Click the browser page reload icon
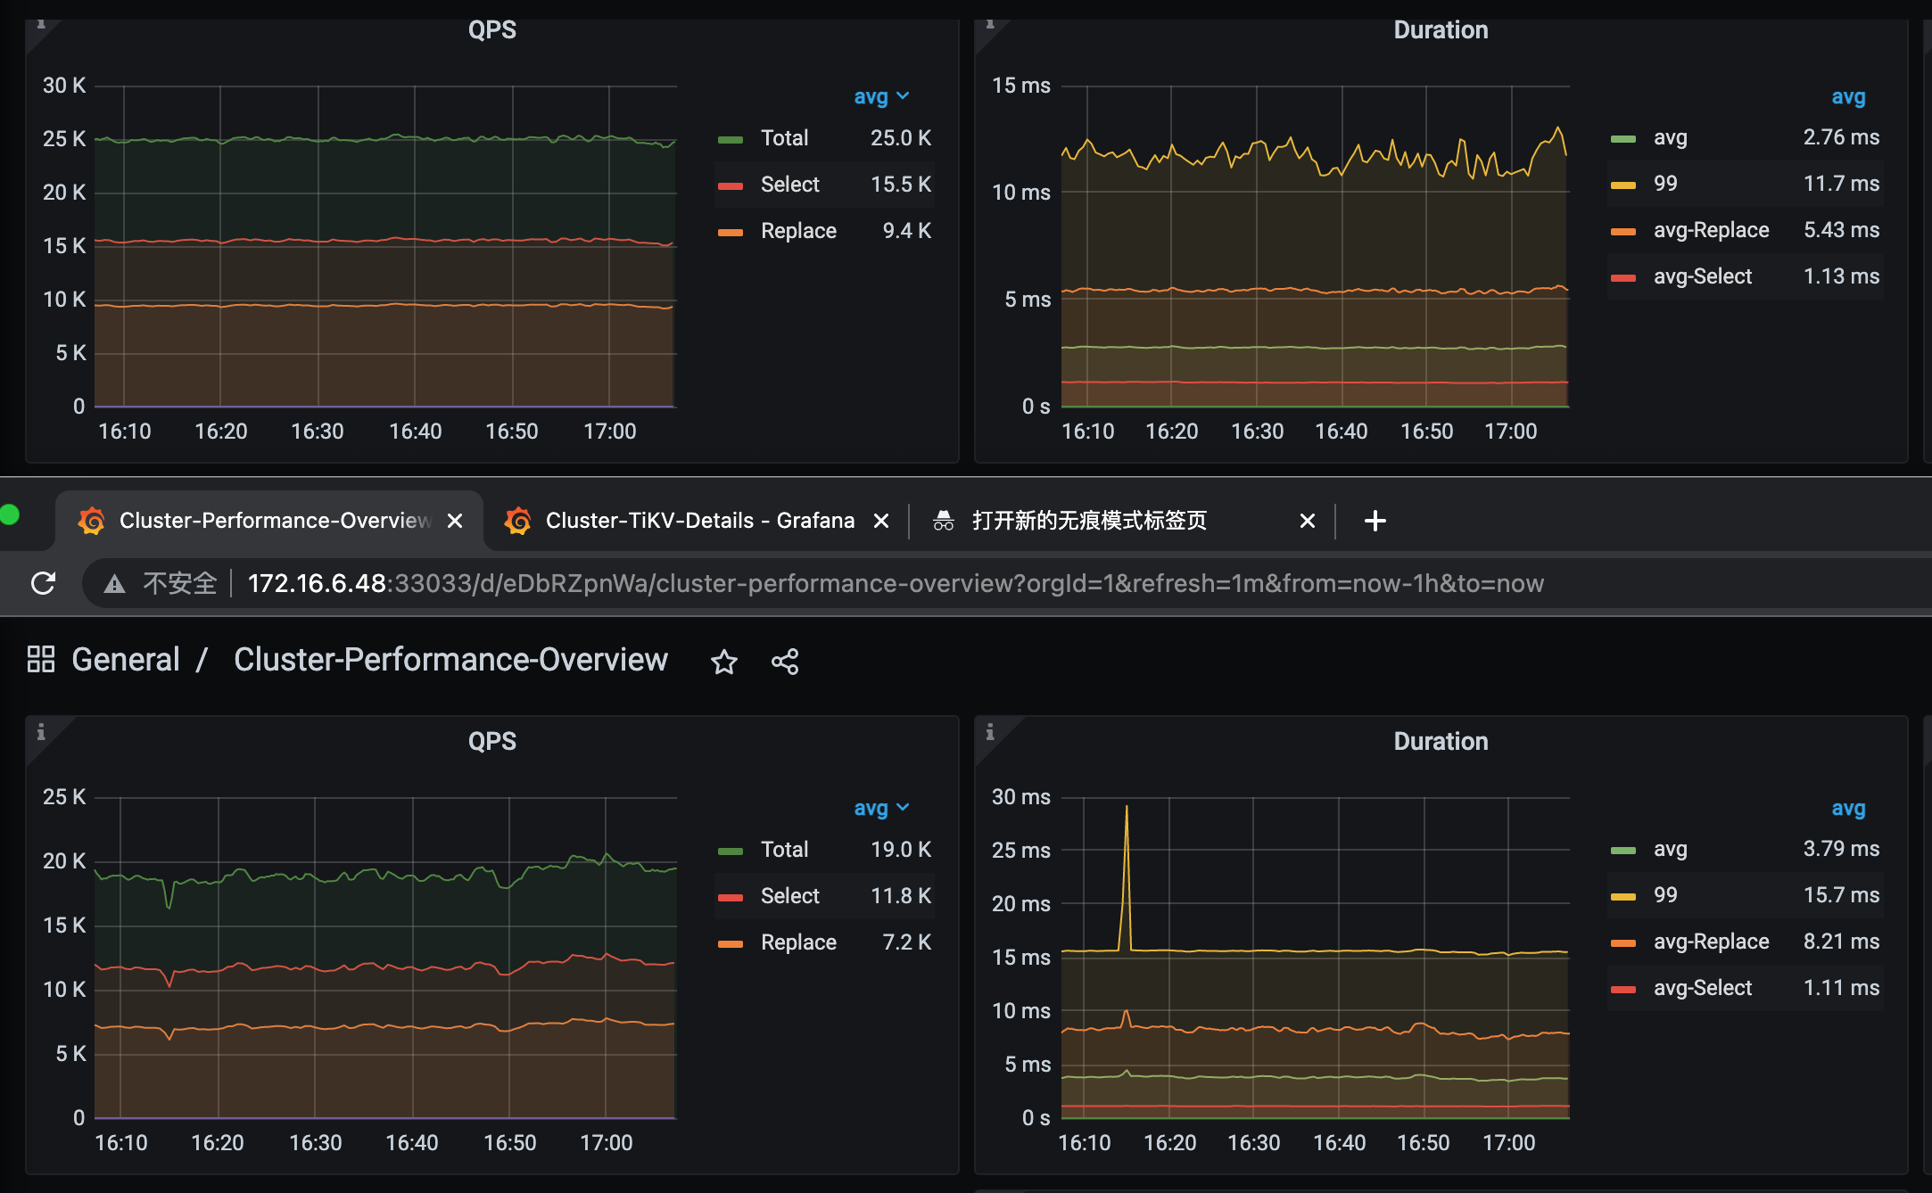Image resolution: width=1932 pixels, height=1193 pixels. (x=42, y=583)
